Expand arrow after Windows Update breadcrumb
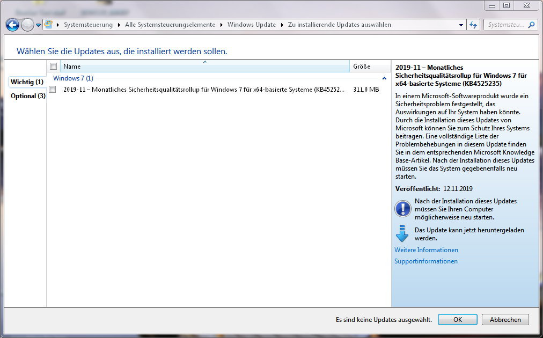 coord(282,25)
